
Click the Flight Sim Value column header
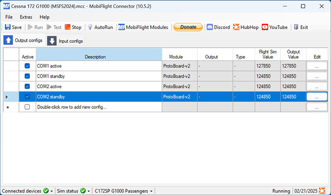coord(268,55)
